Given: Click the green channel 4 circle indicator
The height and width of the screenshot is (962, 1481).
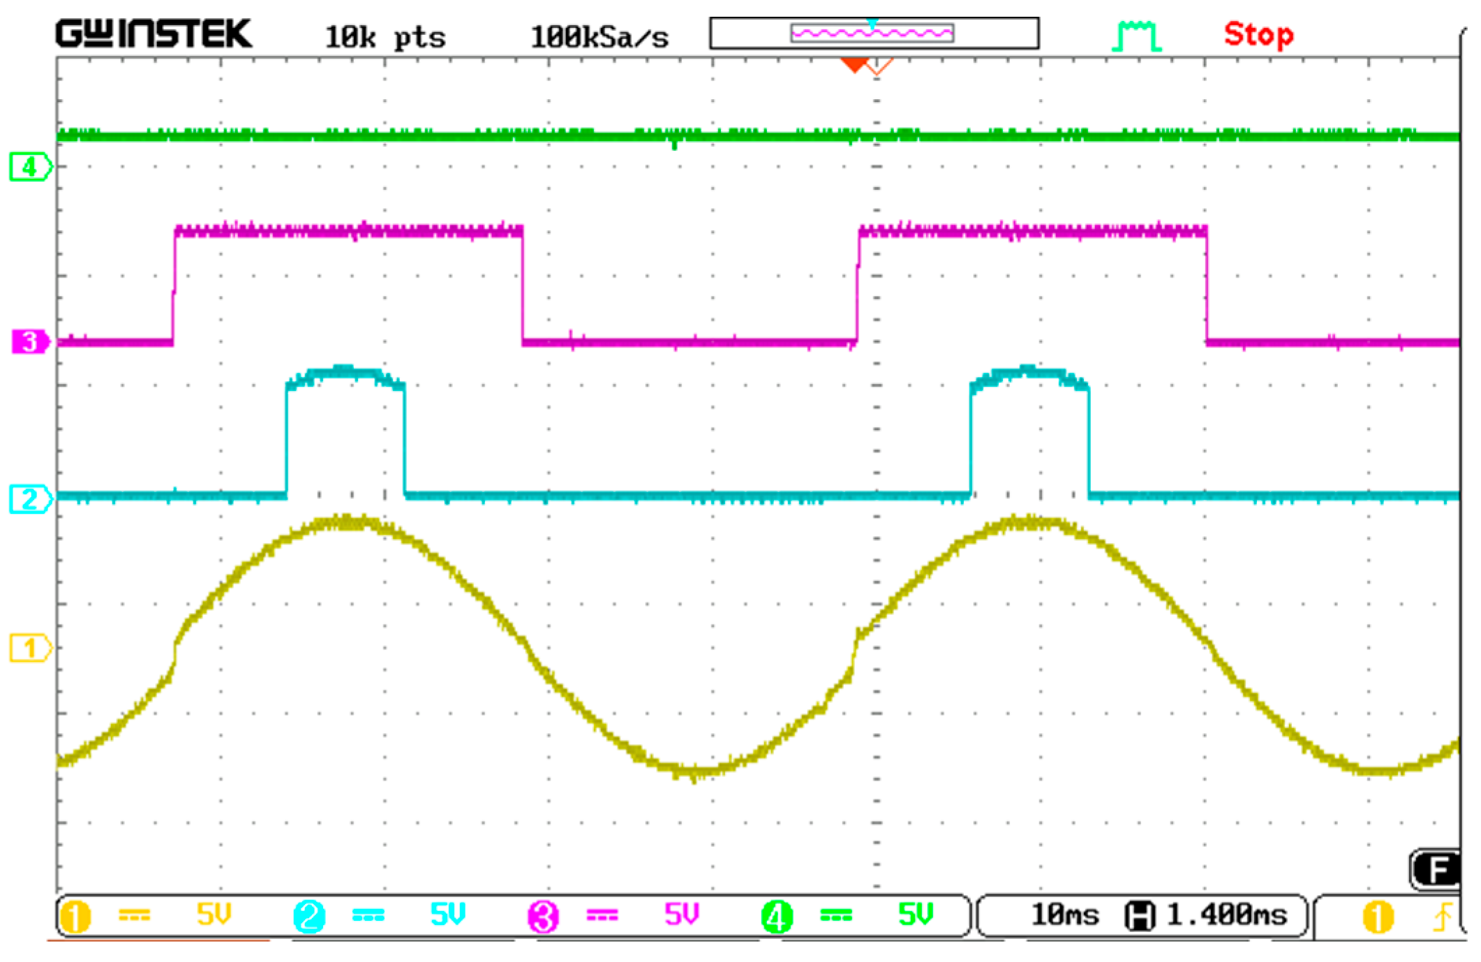Looking at the screenshot, I should 777,916.
